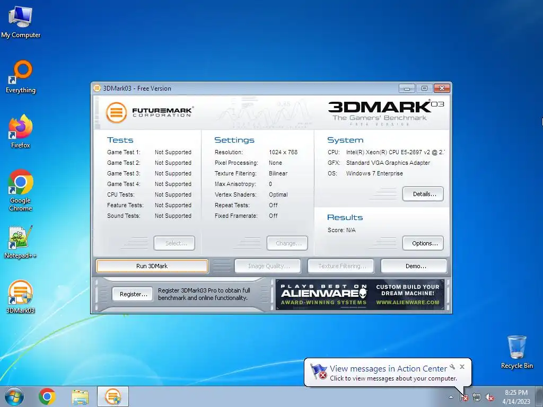The width and height of the screenshot is (543, 407).
Task: Open the taskbar clock showing 8:25 PM
Action: pos(516,397)
